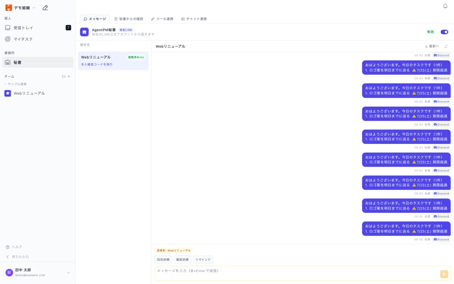
Task: Click demo@example.com email text
Action: (30, 275)
